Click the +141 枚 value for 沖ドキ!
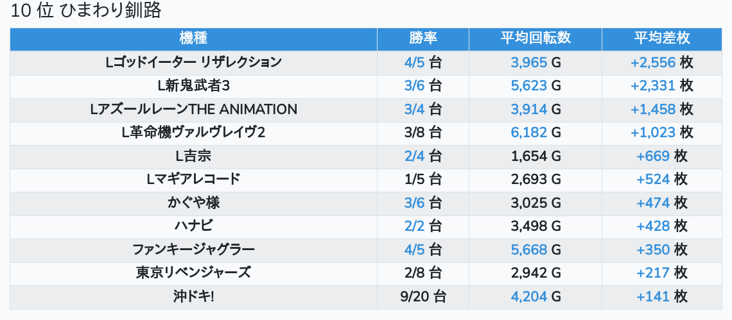The image size is (732, 320). click(661, 296)
